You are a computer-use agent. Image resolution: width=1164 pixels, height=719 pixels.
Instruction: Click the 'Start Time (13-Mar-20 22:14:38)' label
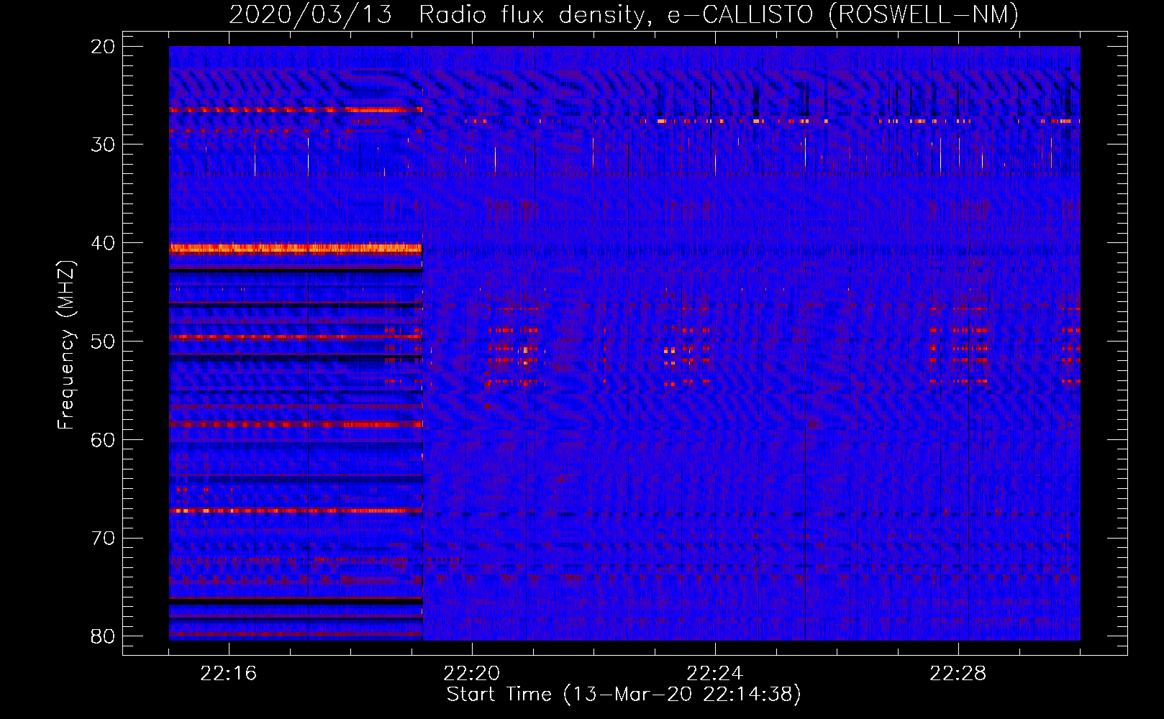click(624, 695)
